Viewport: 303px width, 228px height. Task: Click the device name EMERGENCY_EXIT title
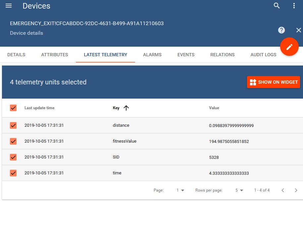87,23
